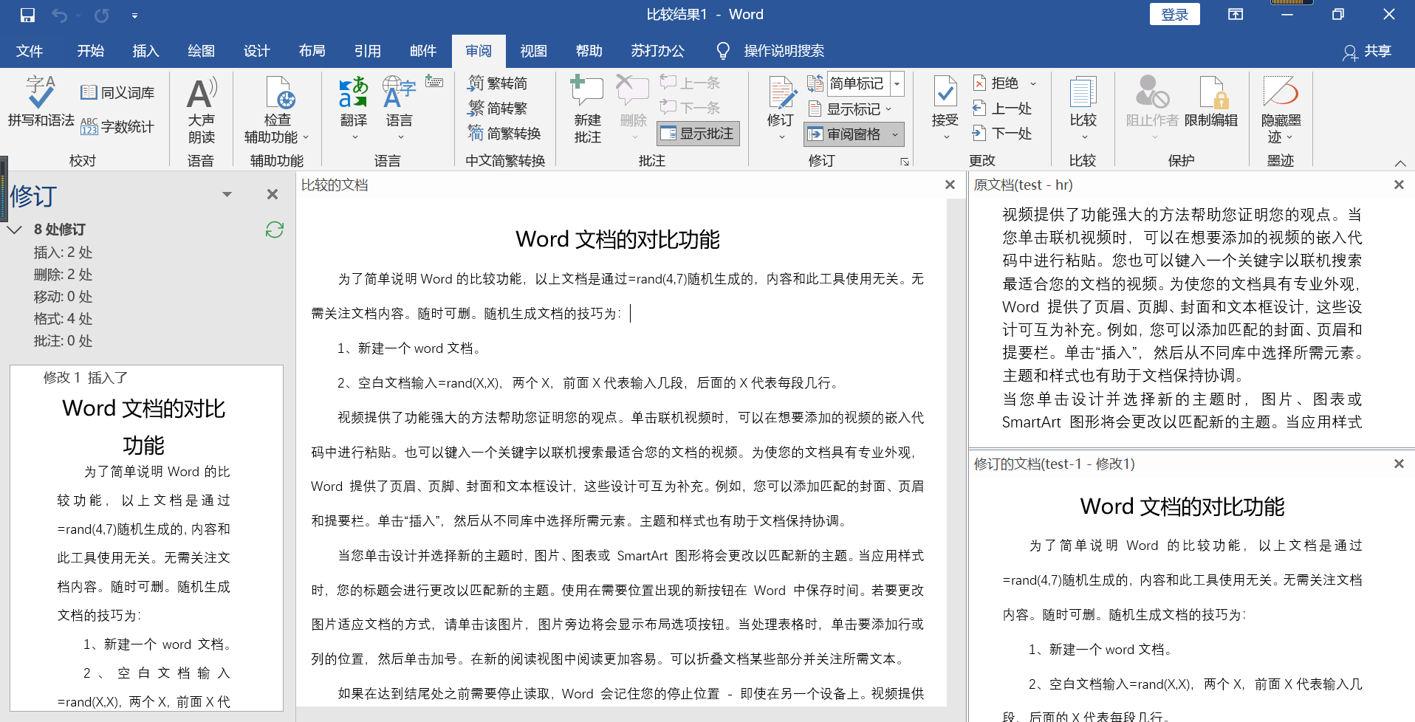Open Simplified/Traditional conversion (简繁转换)
This screenshot has width=1415, height=722.
tap(504, 133)
